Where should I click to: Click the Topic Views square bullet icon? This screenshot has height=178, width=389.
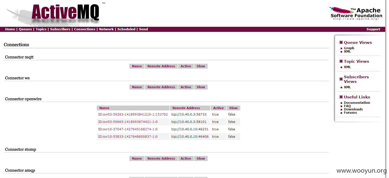pos(341,61)
